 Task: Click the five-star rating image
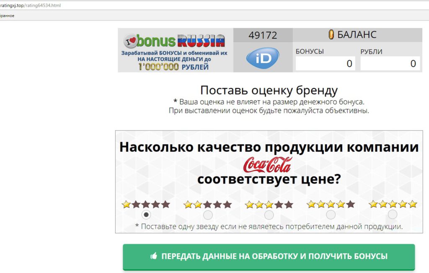(393, 204)
